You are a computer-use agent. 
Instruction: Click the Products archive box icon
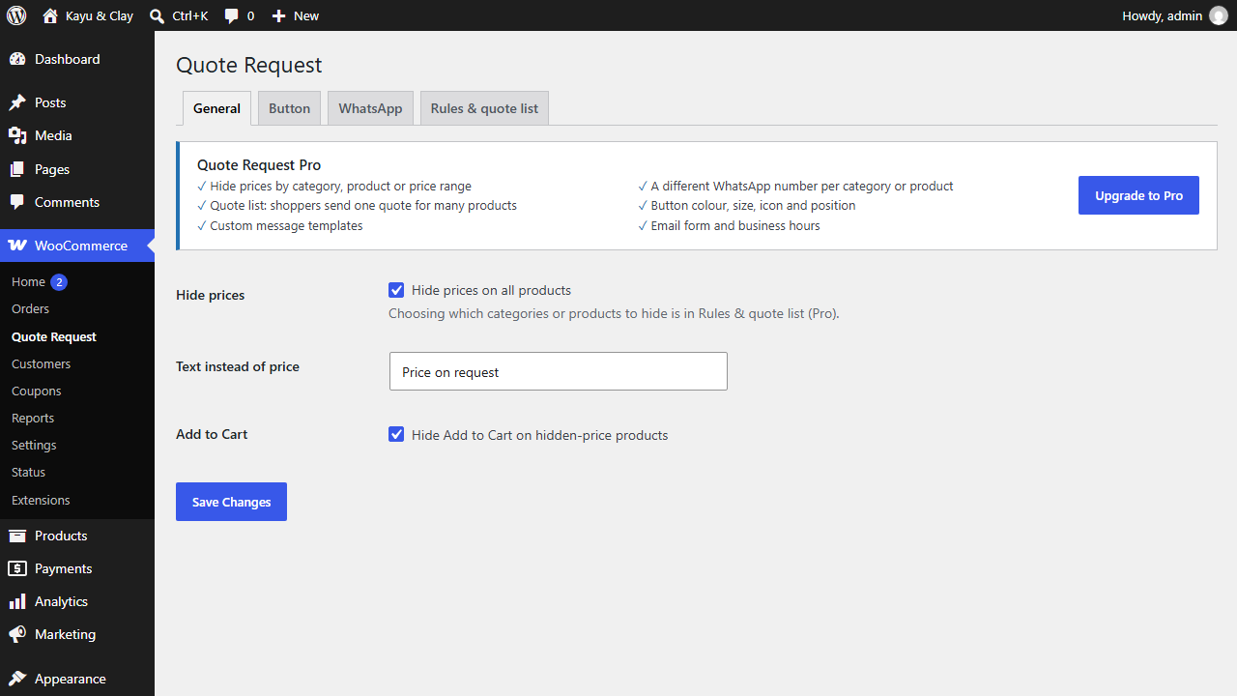17,536
